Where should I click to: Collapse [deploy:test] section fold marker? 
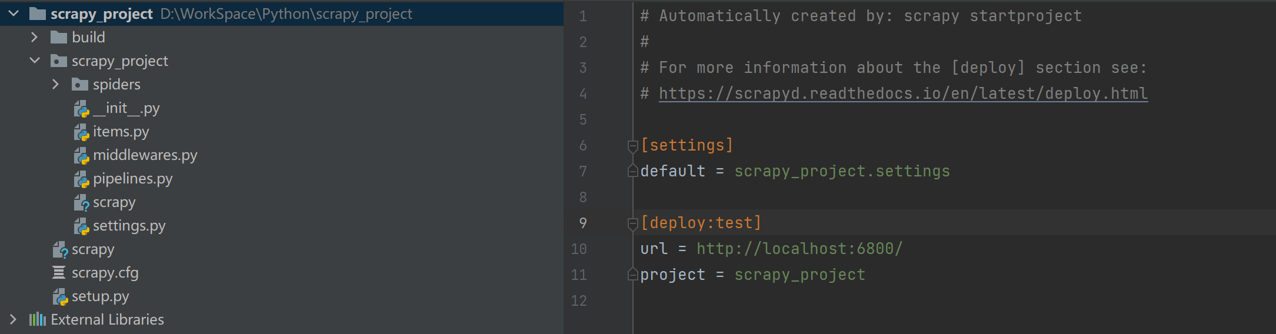(632, 223)
